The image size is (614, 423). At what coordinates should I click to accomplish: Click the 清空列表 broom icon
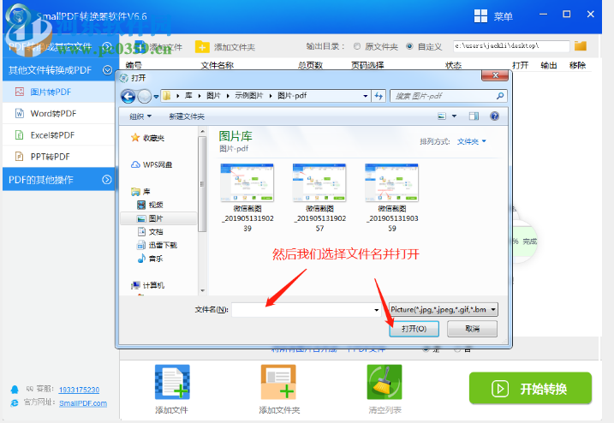click(x=384, y=382)
